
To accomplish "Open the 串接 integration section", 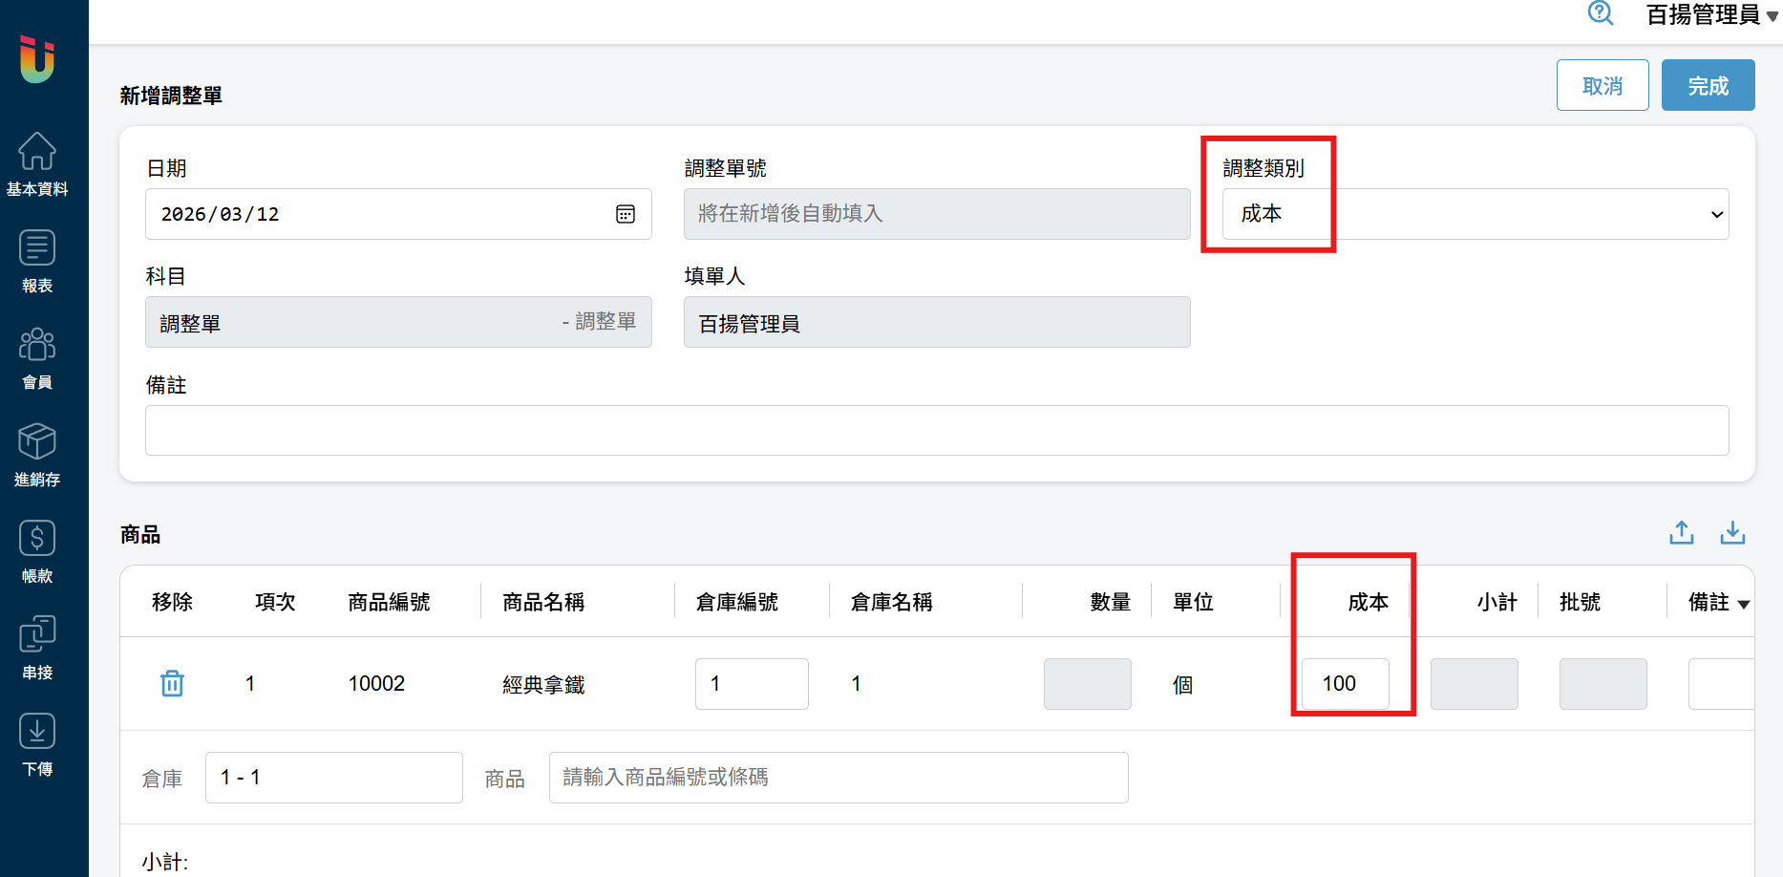I will [x=37, y=647].
